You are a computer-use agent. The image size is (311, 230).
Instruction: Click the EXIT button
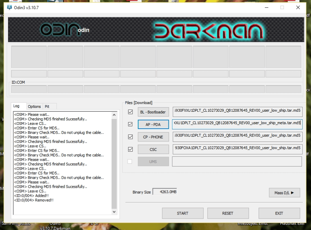coord(279,213)
